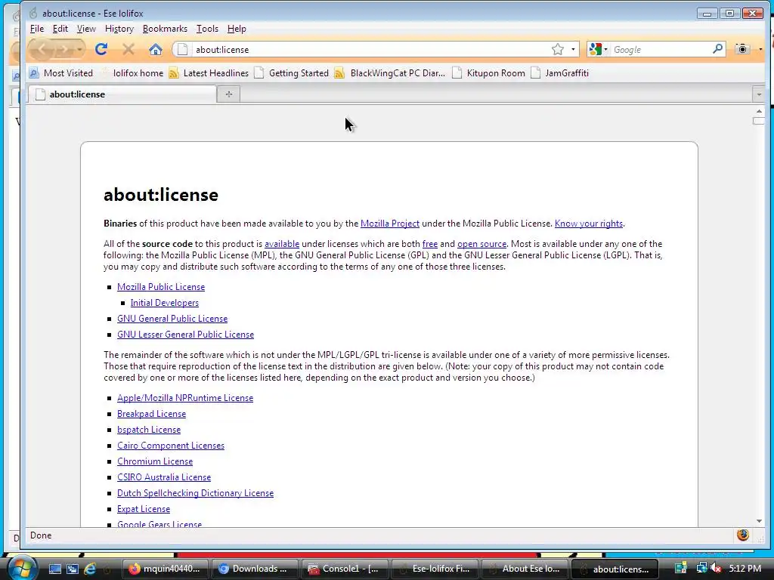Open the Know your rights link
The image size is (774, 580).
click(589, 224)
